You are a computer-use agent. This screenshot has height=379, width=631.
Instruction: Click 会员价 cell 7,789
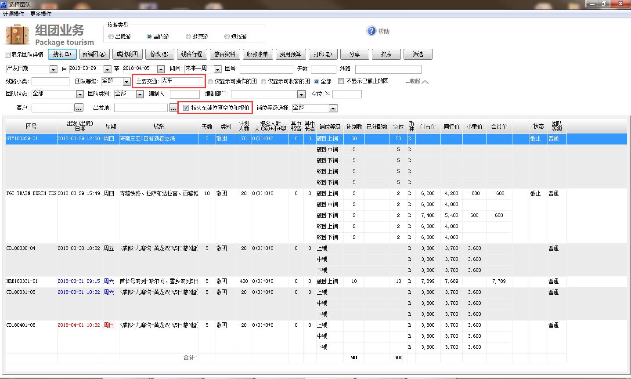(x=499, y=282)
